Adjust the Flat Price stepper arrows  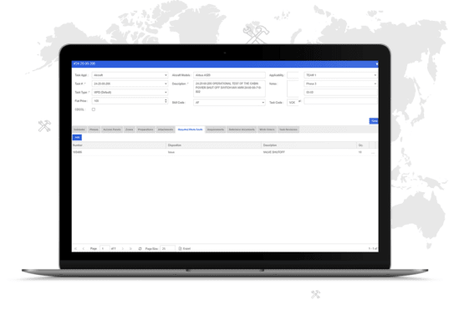point(166,101)
